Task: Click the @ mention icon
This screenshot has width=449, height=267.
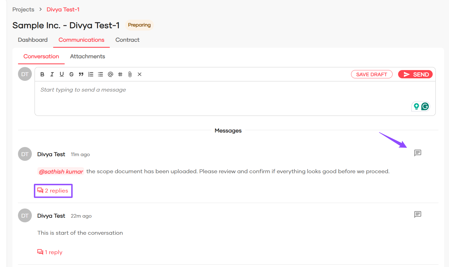Action: [110, 74]
